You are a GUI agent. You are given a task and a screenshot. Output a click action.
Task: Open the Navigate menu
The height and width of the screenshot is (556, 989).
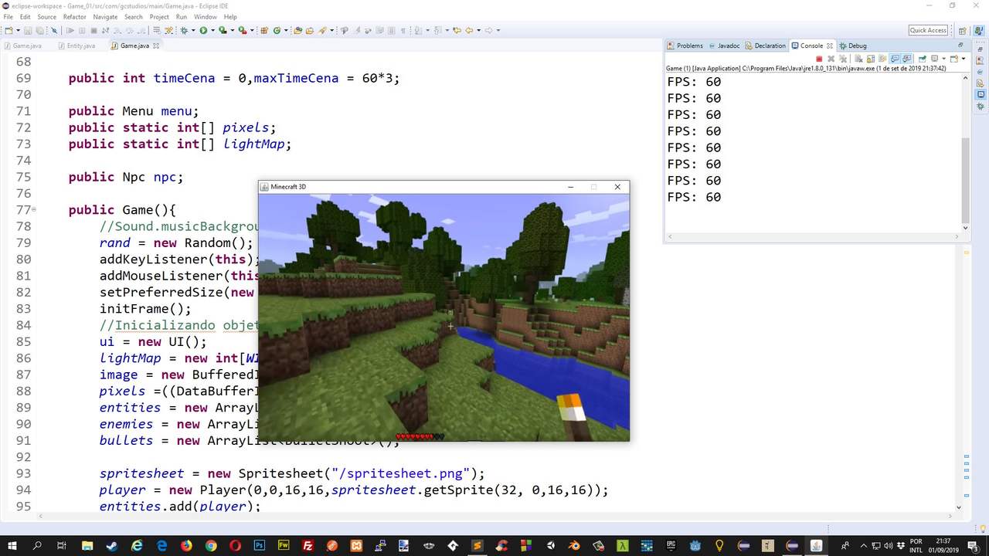pos(105,16)
